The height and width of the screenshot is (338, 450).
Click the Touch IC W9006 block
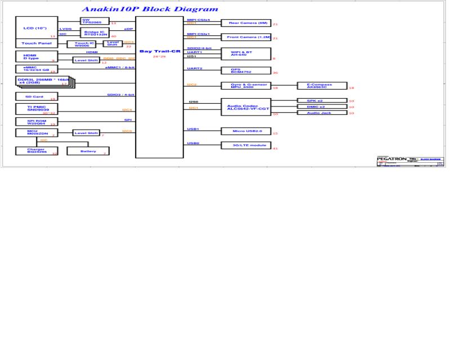81,45
